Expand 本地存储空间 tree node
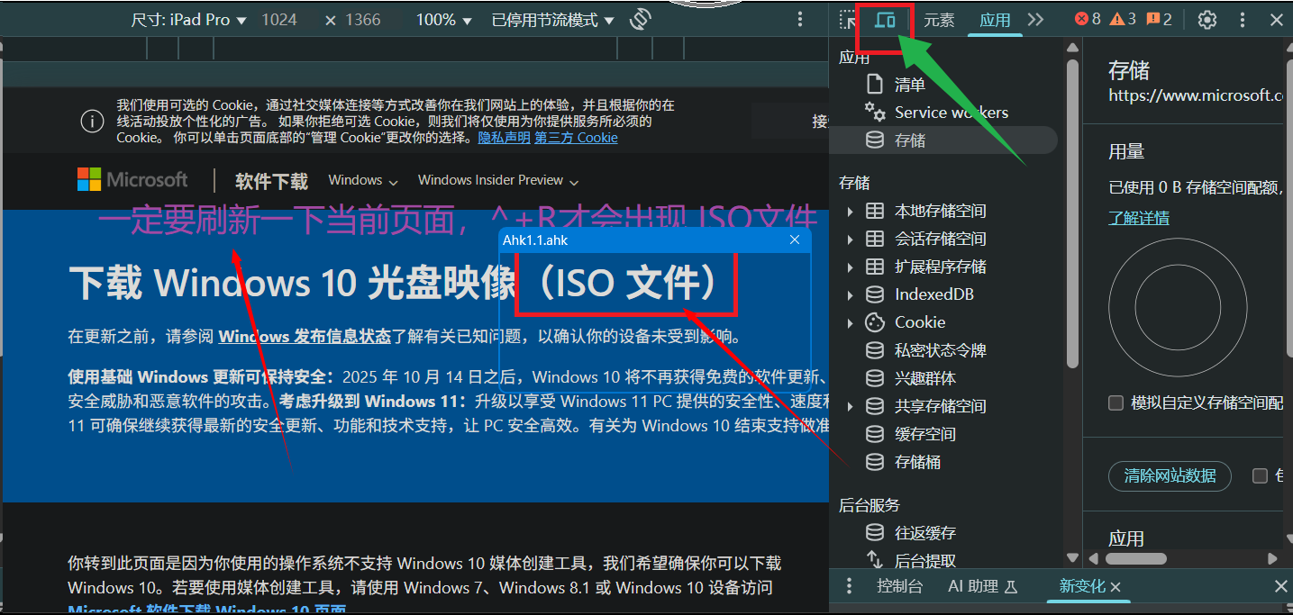This screenshot has width=1293, height=615. point(850,212)
